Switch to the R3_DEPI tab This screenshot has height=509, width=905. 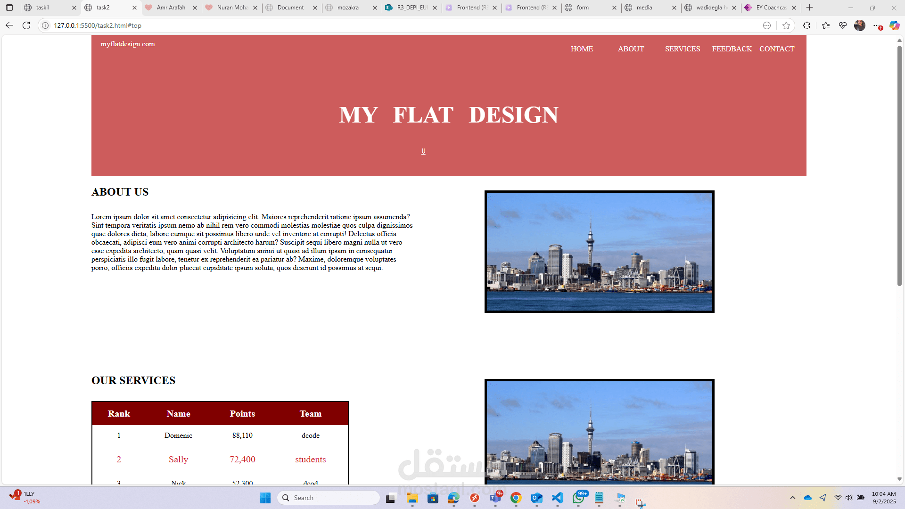tap(411, 8)
